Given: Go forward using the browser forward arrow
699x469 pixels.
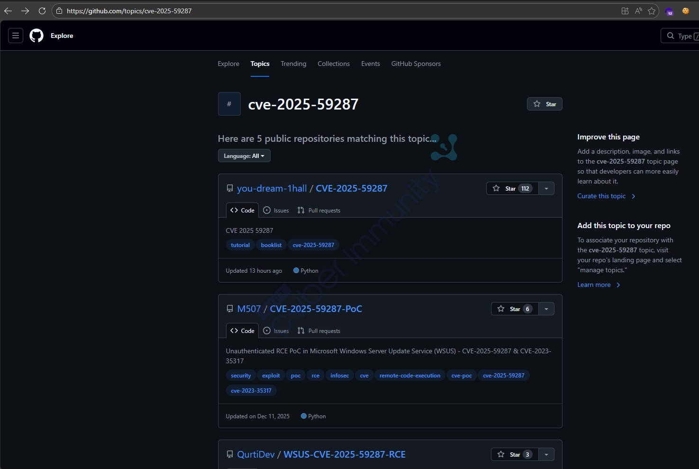Looking at the screenshot, I should point(25,11).
